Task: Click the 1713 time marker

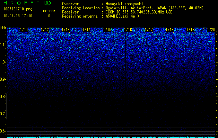Action: pyautogui.click(x=66, y=30)
